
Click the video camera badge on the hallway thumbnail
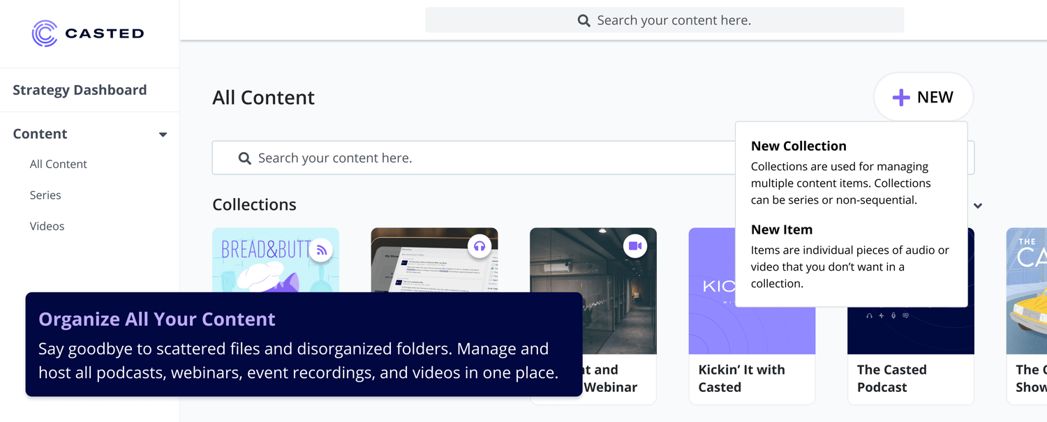point(634,246)
